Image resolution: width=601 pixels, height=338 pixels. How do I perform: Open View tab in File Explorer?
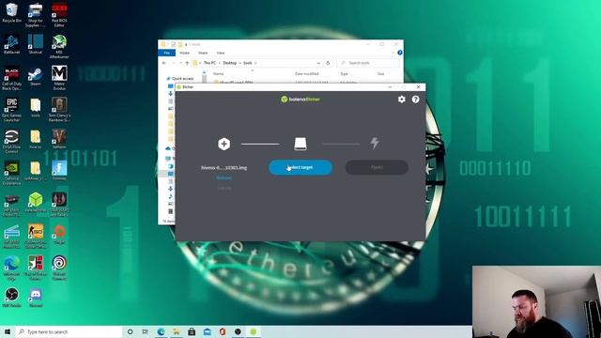pos(221,53)
